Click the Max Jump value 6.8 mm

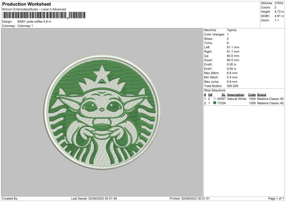click(x=232, y=82)
